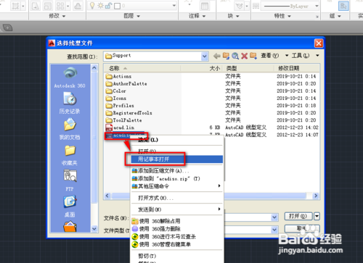Choose 剪切(T) from the context menu

pos(176,256)
